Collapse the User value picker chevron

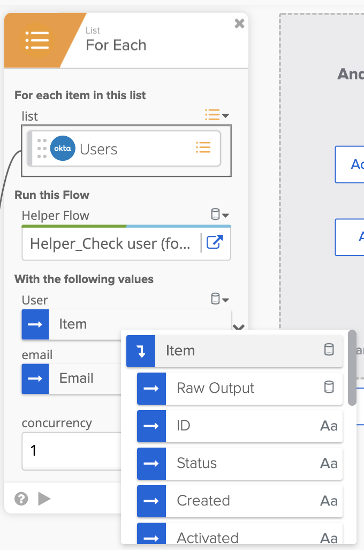coord(239,327)
